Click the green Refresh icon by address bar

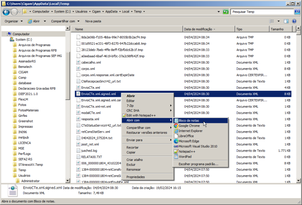[x=225, y=12]
